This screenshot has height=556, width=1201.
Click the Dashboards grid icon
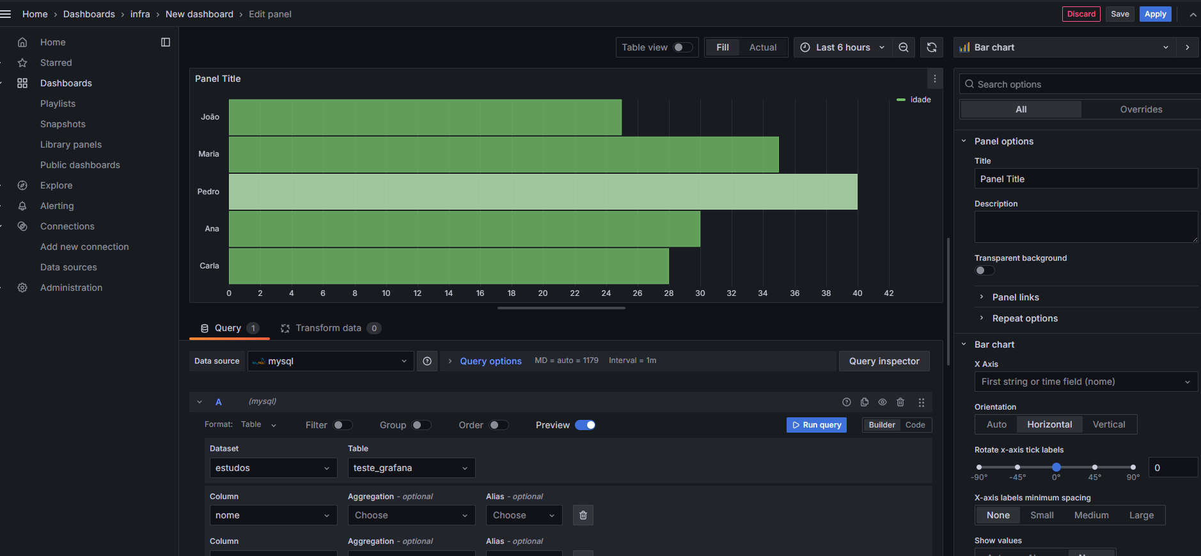coord(22,83)
